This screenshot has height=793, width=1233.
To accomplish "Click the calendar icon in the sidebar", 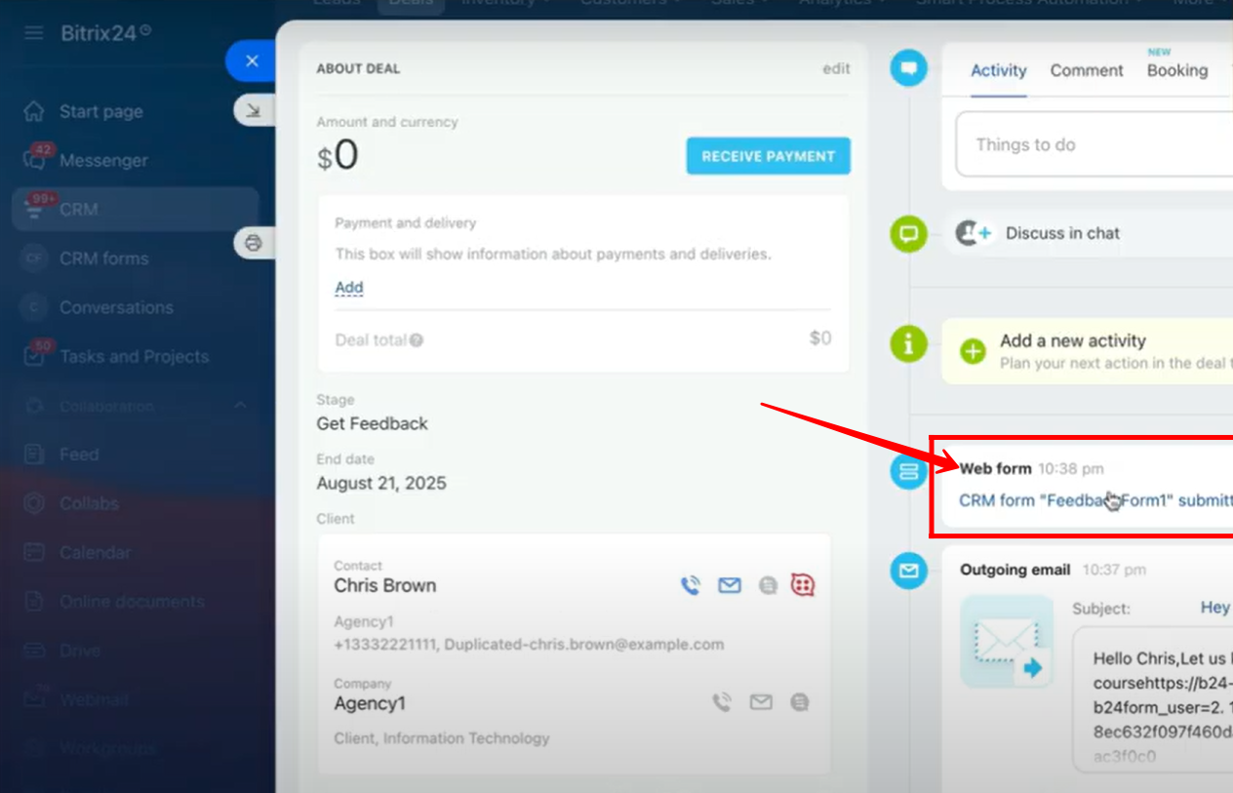I will pyautogui.click(x=34, y=552).
